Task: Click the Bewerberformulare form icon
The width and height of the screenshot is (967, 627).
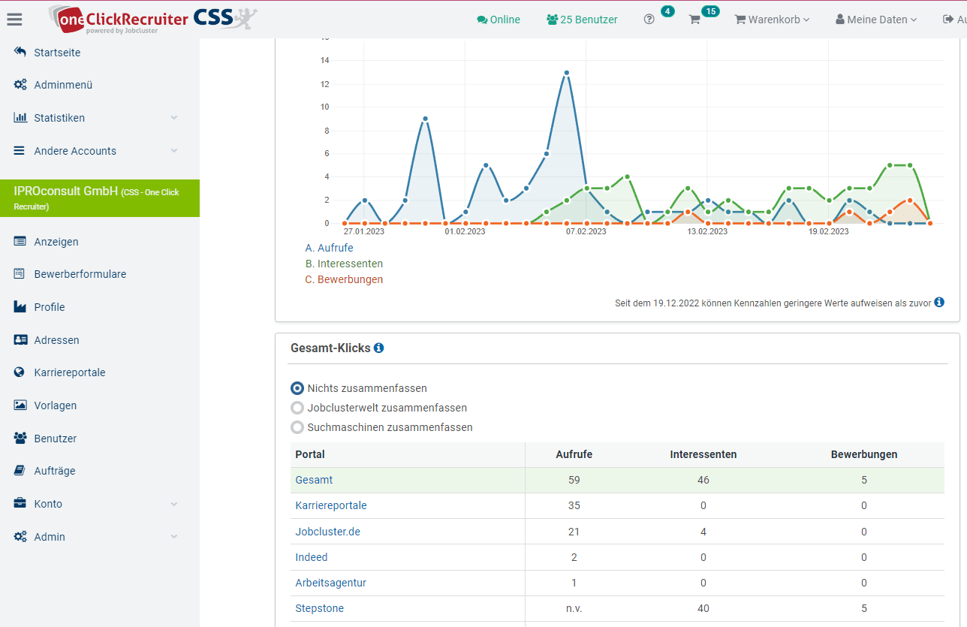Action: [x=20, y=274]
